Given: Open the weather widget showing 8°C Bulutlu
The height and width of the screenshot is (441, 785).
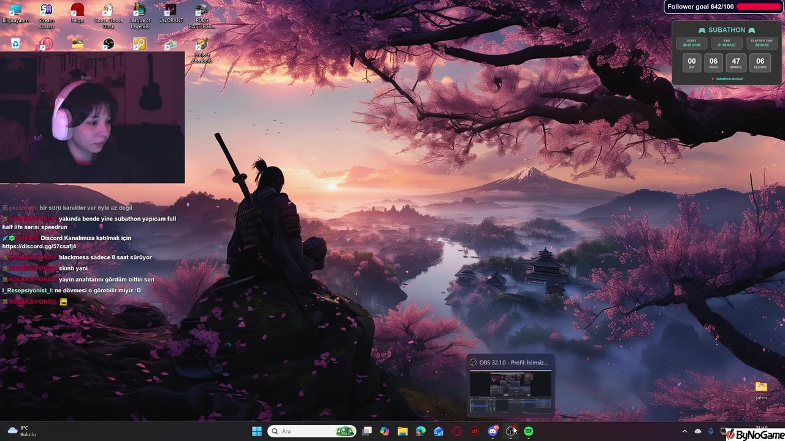Looking at the screenshot, I should click(21, 431).
